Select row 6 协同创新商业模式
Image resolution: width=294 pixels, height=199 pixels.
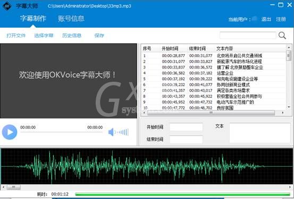click(214, 84)
